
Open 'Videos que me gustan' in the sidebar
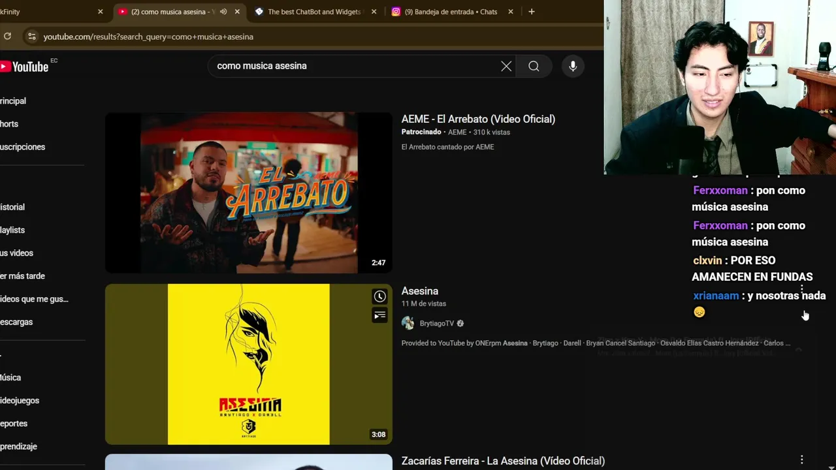34,299
